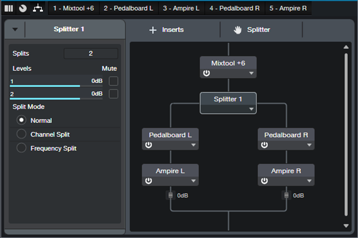Click the right branch 0dB output fader
Image resolution: width=358 pixels, height=238 pixels.
click(286, 195)
